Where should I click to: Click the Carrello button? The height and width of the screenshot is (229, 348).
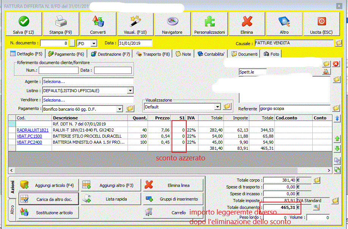(x=173, y=213)
